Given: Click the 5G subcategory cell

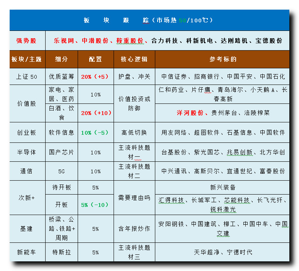Looking at the screenshot, I should click(61, 171).
